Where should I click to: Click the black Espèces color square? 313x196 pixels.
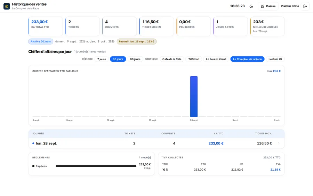[x=33, y=166]
